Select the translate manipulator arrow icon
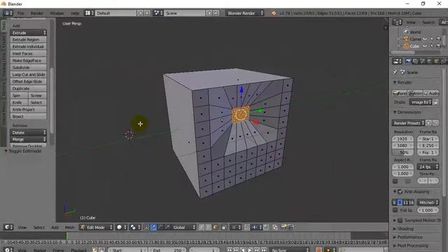The width and height of the screenshot is (448, 252). tap(154, 227)
